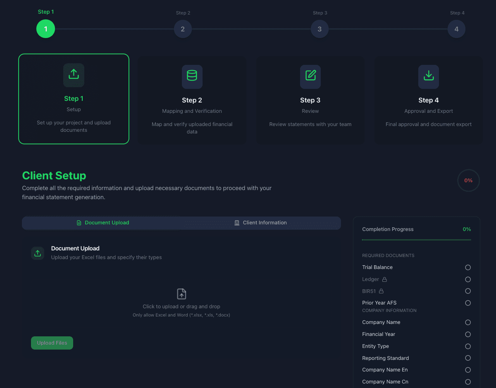496x388 pixels.
Task: Switch to the Document Upload tab
Action: pos(103,223)
